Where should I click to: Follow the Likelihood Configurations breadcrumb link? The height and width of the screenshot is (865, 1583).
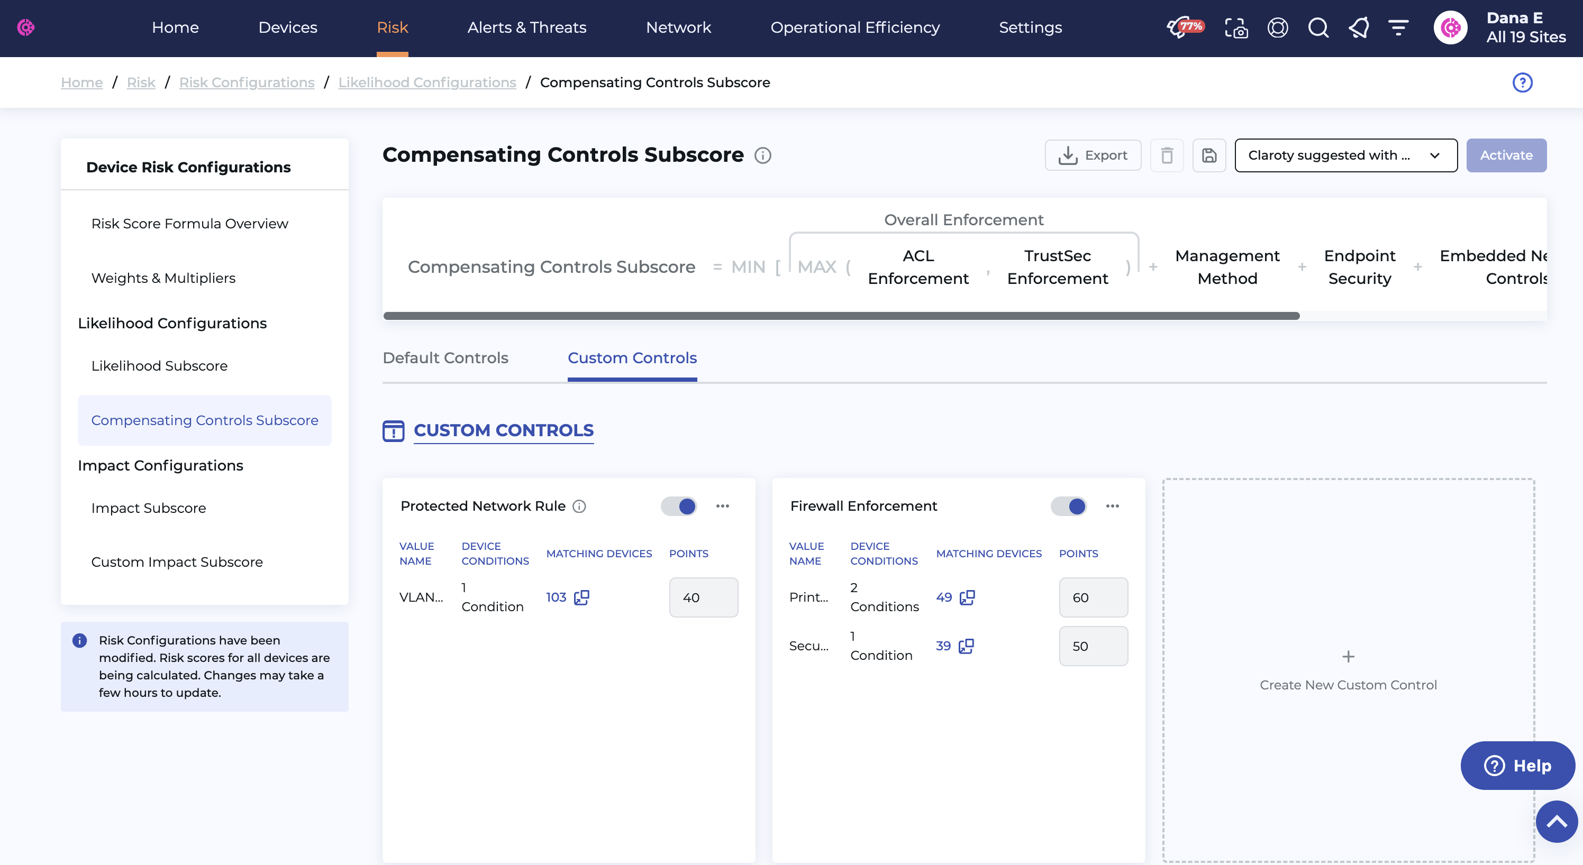[x=426, y=82]
